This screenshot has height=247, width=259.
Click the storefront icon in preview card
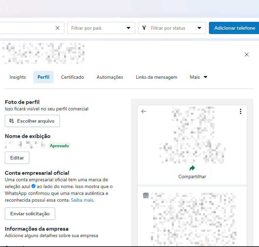(146, 196)
